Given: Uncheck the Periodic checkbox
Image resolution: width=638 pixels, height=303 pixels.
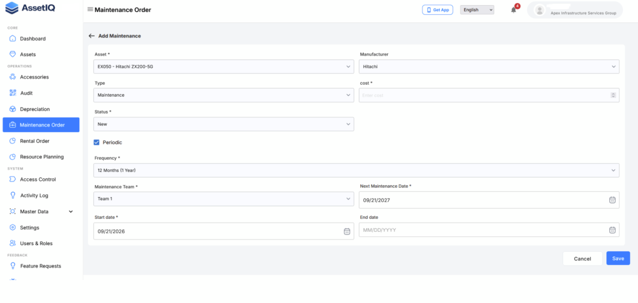Looking at the screenshot, I should [x=97, y=143].
